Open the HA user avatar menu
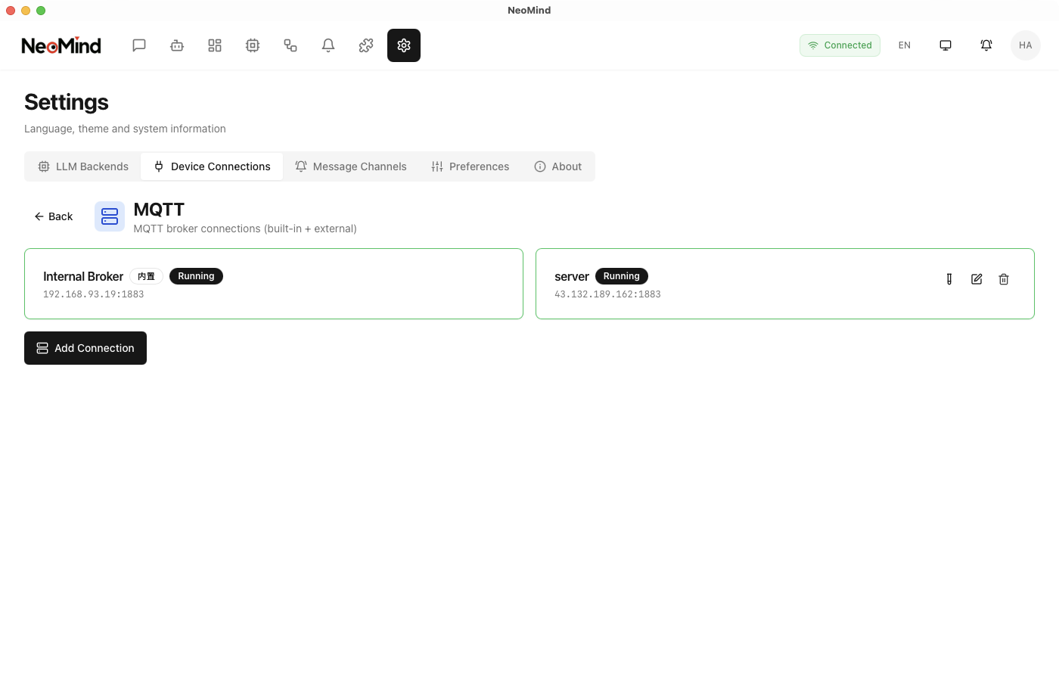 pos(1026,45)
